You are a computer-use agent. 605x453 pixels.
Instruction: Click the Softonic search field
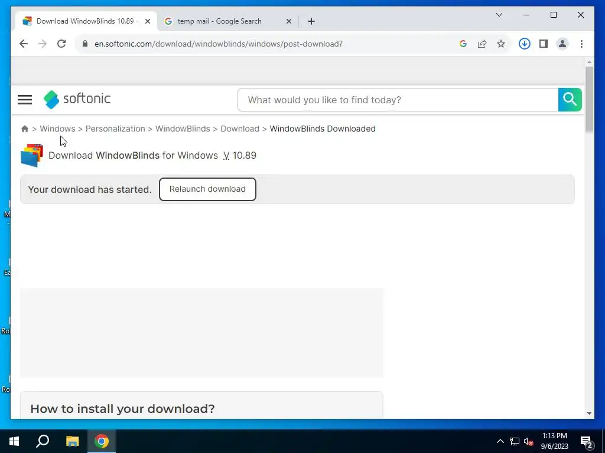(x=398, y=100)
